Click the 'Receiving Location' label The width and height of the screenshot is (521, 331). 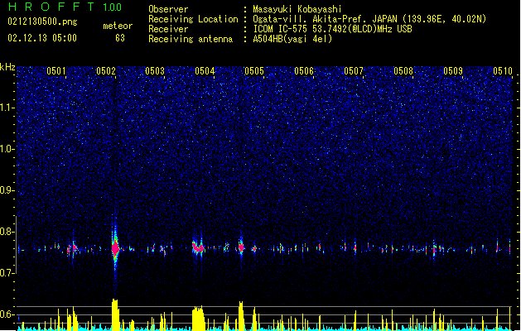193,19
